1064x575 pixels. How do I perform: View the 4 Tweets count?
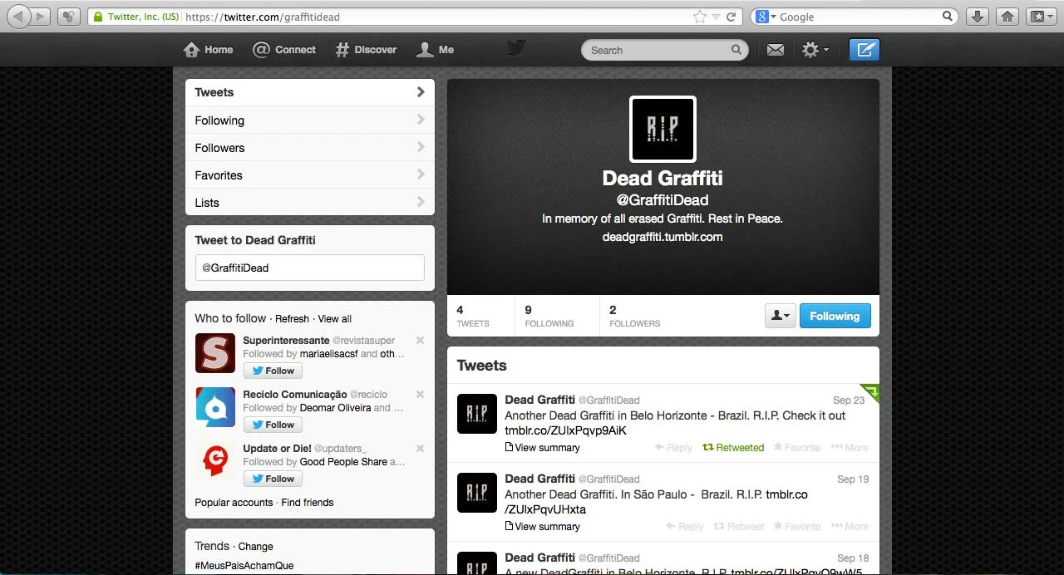tap(473, 316)
